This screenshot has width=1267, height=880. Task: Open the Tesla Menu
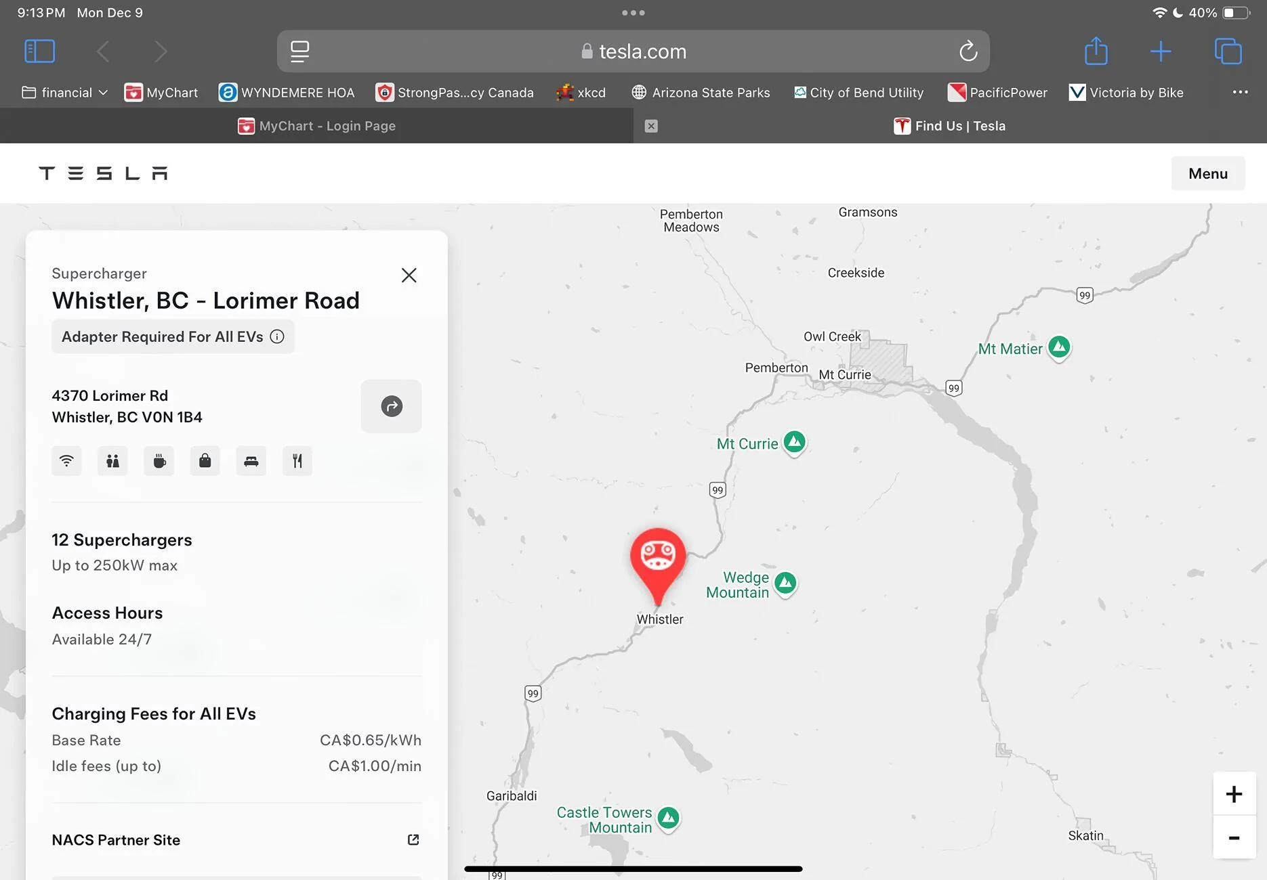click(x=1208, y=173)
